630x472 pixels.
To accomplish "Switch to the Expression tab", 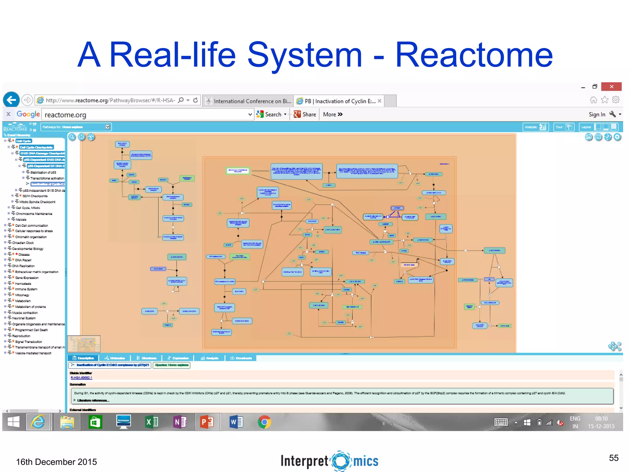I will coord(178,358).
